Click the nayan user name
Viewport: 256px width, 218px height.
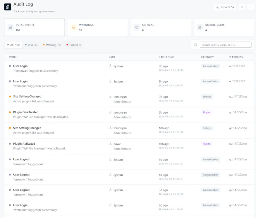tap(117, 144)
